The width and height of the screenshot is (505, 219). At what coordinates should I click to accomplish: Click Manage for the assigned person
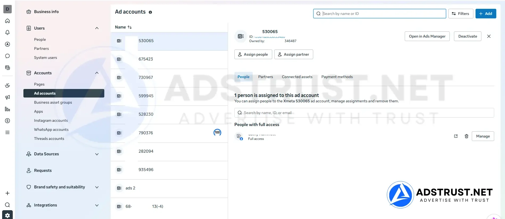pos(483,136)
